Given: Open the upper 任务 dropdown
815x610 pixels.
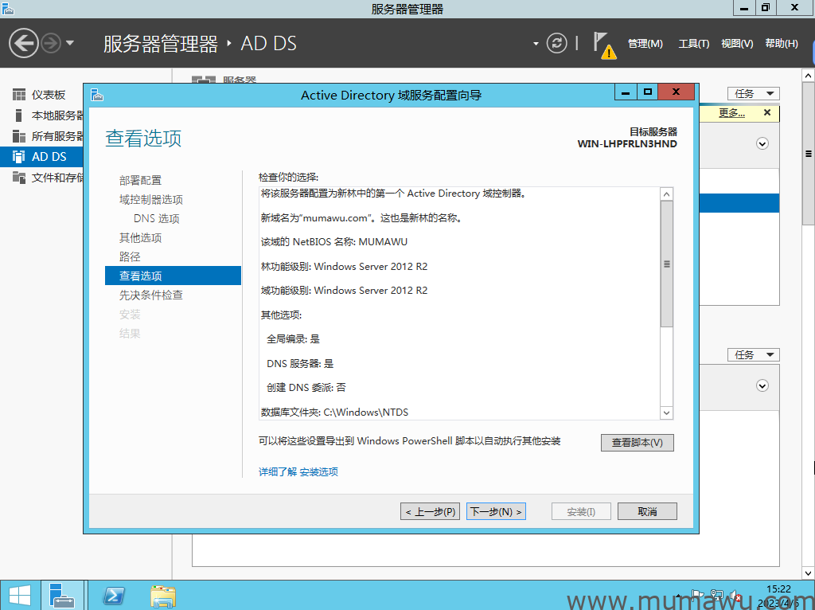Looking at the screenshot, I should (x=753, y=93).
